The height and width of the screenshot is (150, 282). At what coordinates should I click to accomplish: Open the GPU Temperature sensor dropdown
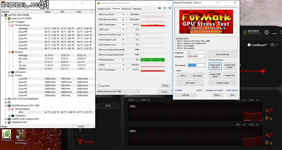[x=123, y=25]
